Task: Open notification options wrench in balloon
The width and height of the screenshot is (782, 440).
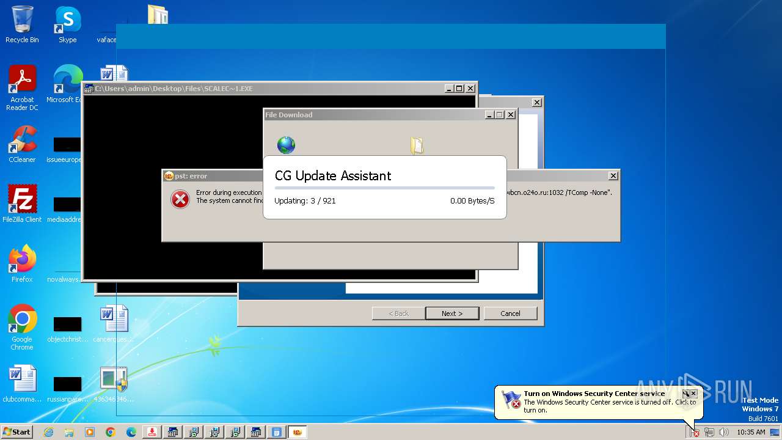Action: (x=686, y=394)
